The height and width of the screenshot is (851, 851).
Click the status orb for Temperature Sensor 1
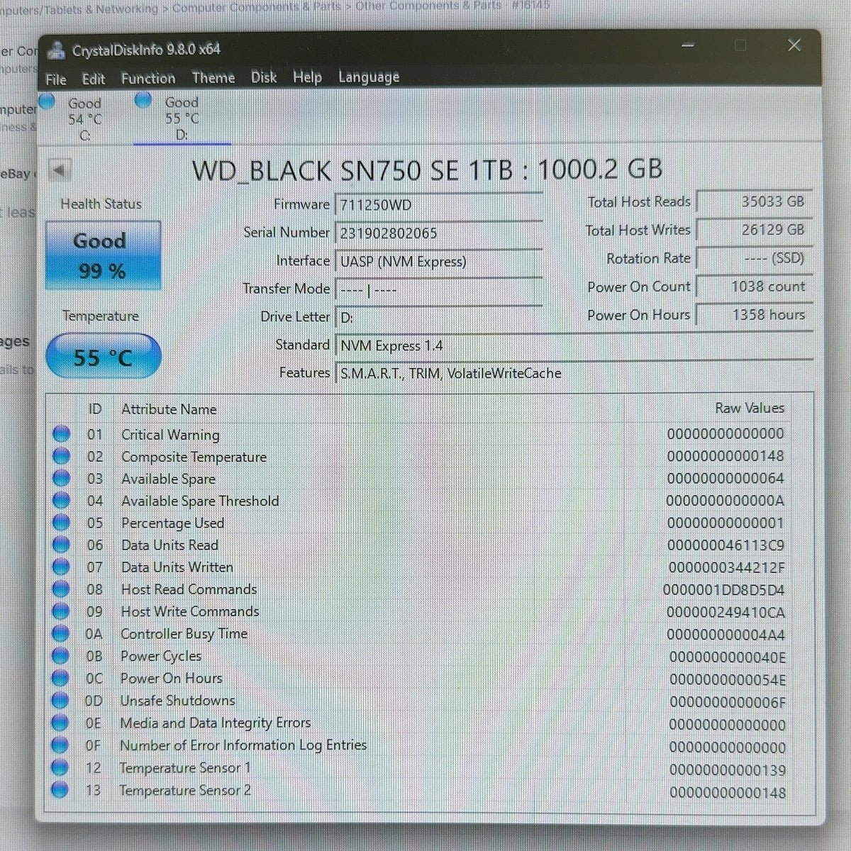(x=60, y=767)
